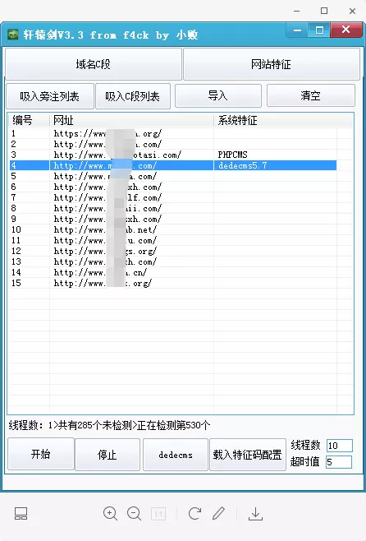Select row 11 URL ending u.com
The image size is (366, 541).
(x=105, y=240)
